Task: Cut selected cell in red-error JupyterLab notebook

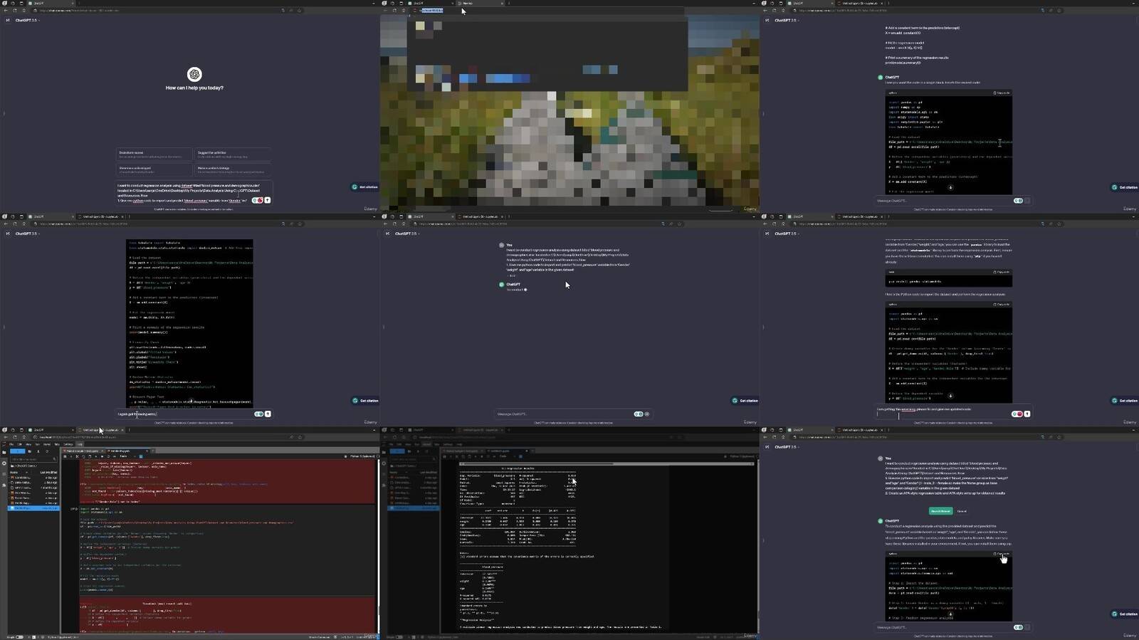Action: (x=77, y=456)
